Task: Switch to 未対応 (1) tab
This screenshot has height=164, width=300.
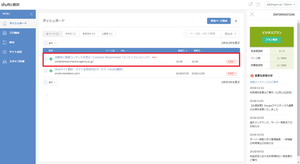Action: [71, 34]
